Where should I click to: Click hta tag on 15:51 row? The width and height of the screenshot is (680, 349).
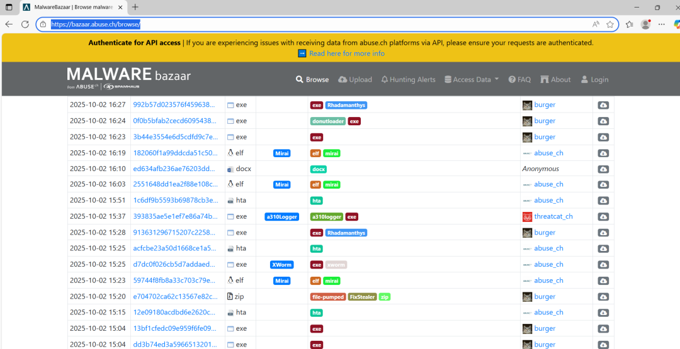[317, 201]
